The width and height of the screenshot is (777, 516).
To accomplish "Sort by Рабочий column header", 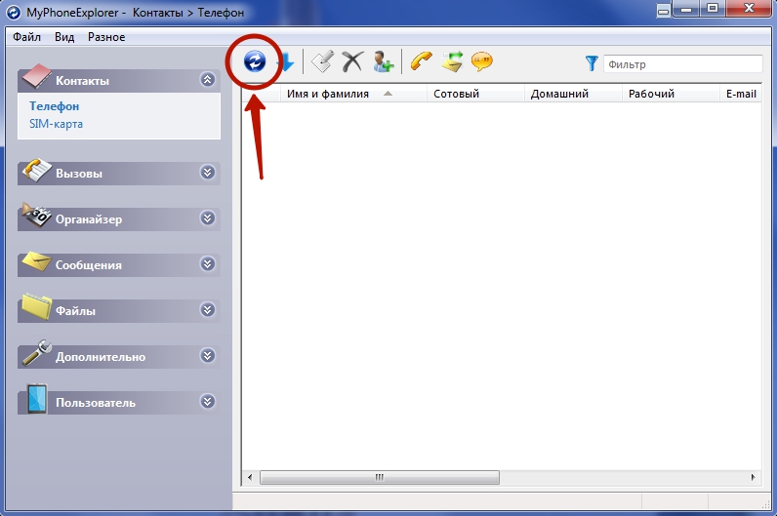I will [671, 94].
